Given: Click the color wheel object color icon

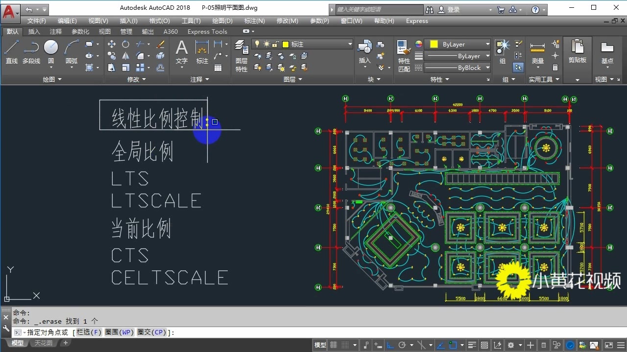Looking at the screenshot, I should point(418,44).
